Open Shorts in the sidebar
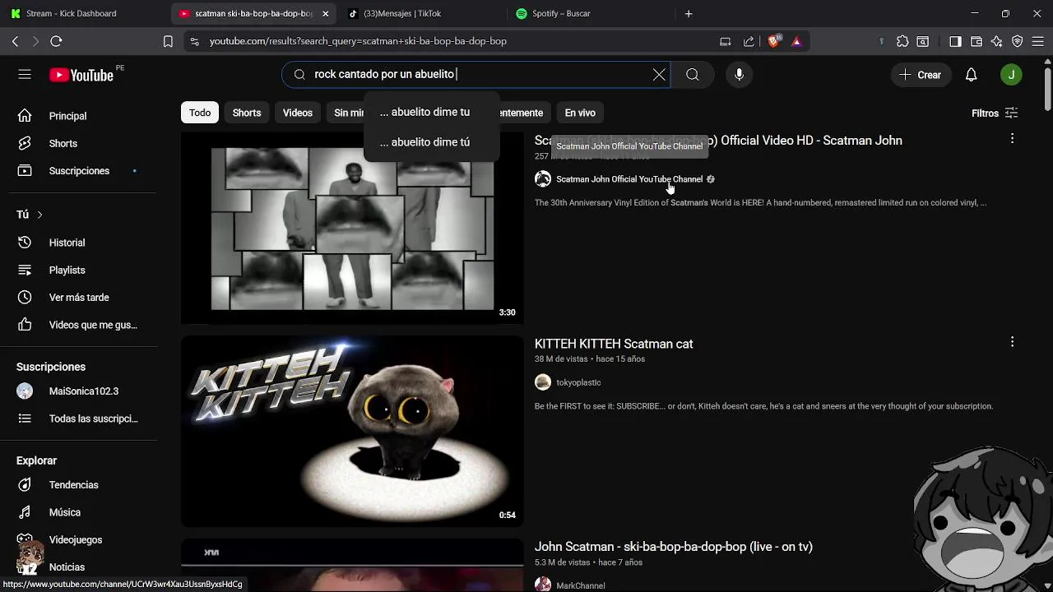Screen dimensions: 1053x592 (79, 143)
